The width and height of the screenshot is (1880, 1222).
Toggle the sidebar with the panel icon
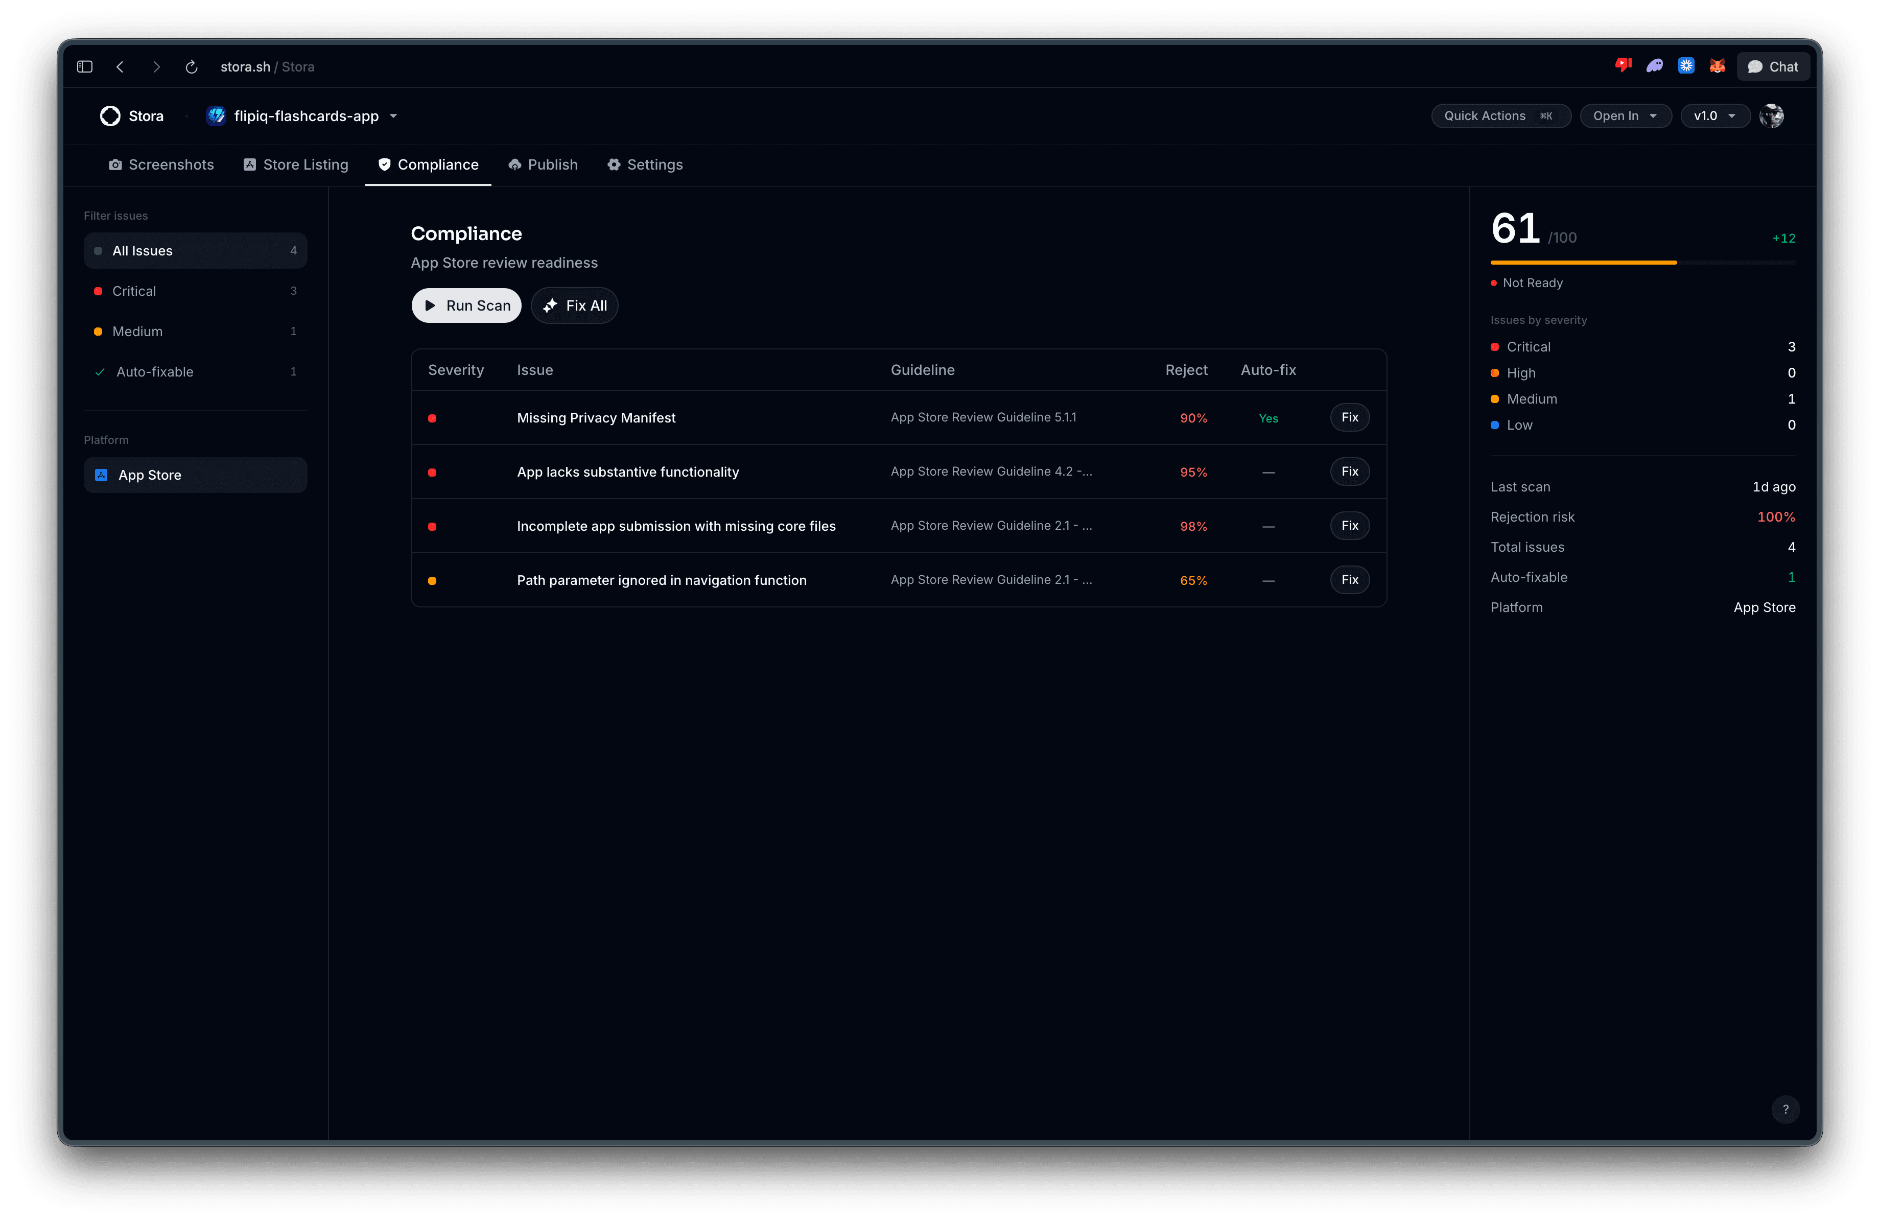pos(84,66)
